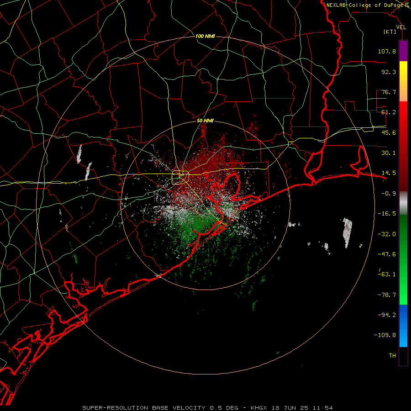Click the 76.7 velocity scale value

coord(389,92)
